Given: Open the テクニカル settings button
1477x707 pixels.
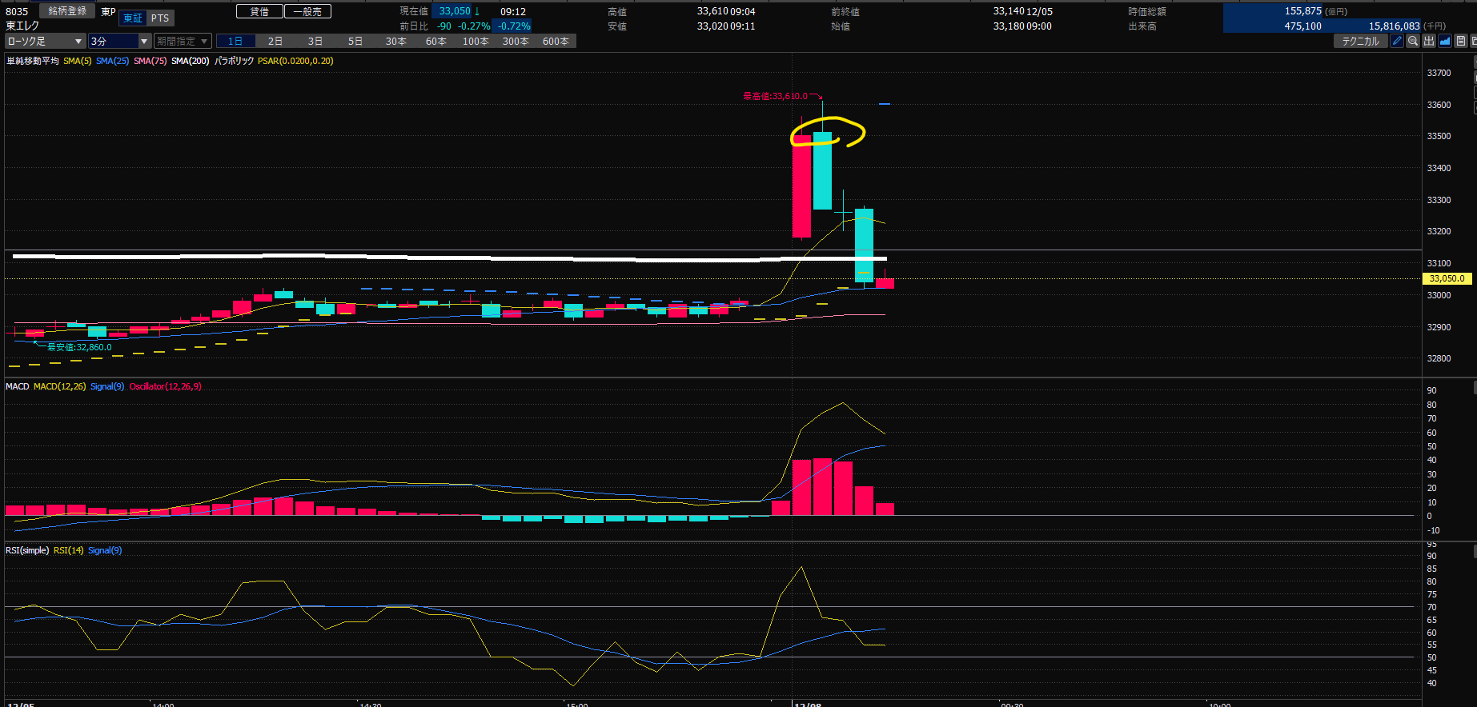Looking at the screenshot, I should tap(1360, 41).
